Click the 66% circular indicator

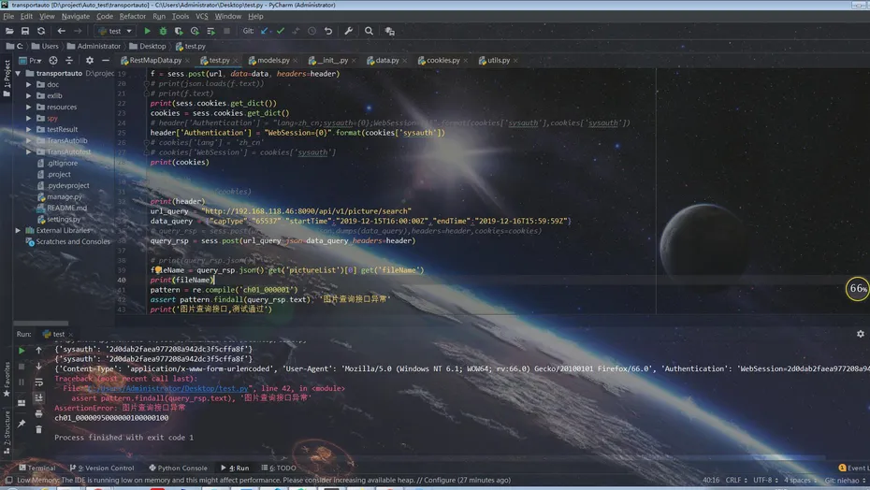[858, 289]
